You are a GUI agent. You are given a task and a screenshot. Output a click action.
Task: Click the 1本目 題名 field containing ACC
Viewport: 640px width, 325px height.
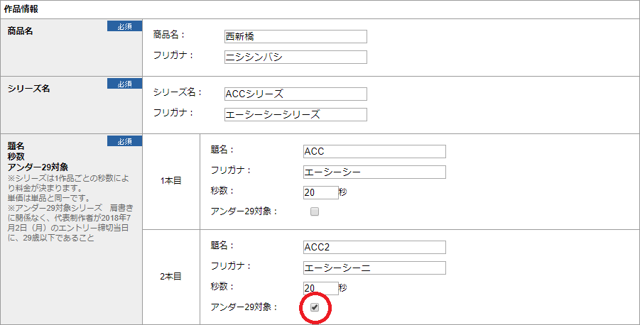pyautogui.click(x=374, y=151)
